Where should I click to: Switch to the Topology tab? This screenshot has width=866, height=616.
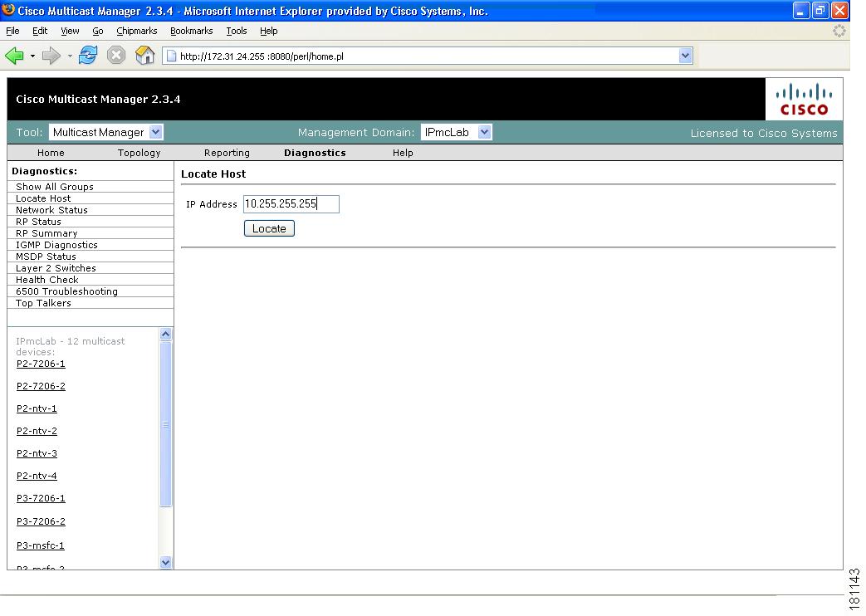pos(139,153)
